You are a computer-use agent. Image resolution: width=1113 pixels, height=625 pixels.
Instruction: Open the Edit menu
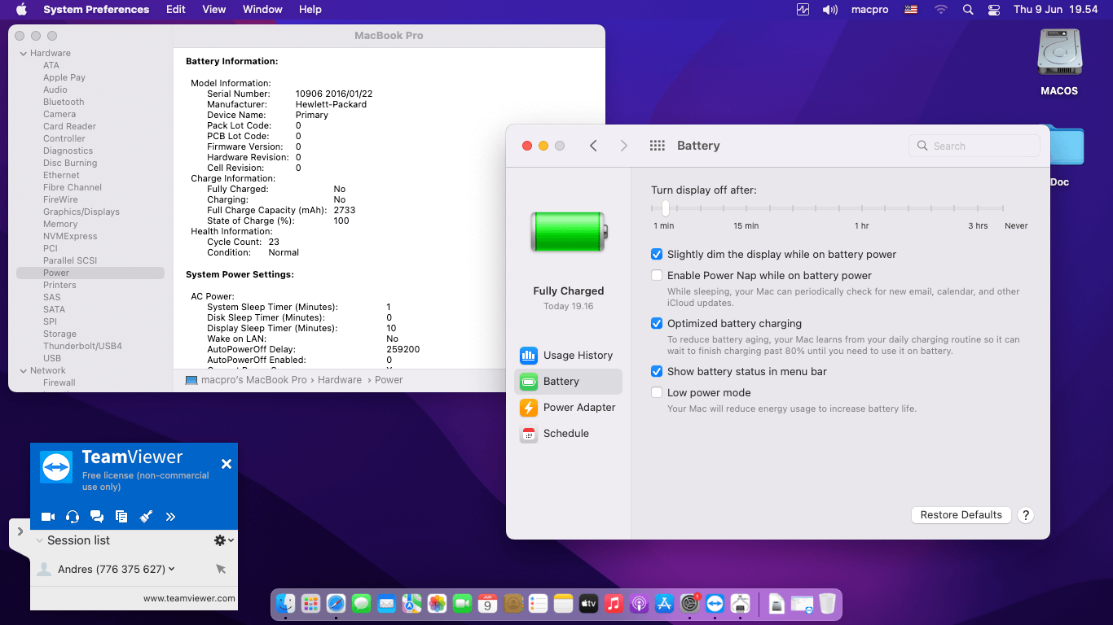click(176, 10)
